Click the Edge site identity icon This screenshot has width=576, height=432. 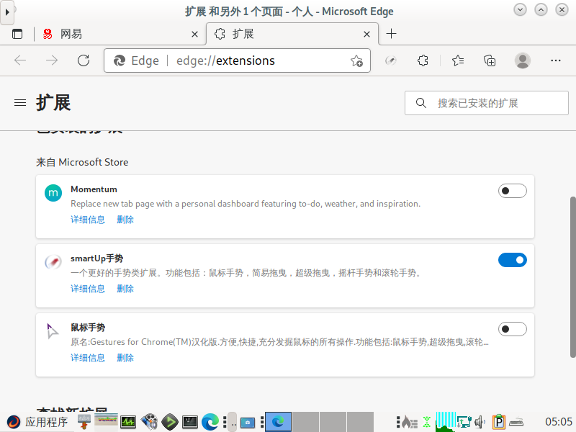(120, 60)
